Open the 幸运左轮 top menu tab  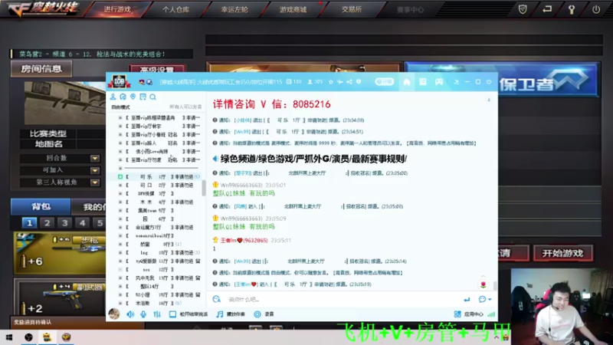[x=234, y=9]
